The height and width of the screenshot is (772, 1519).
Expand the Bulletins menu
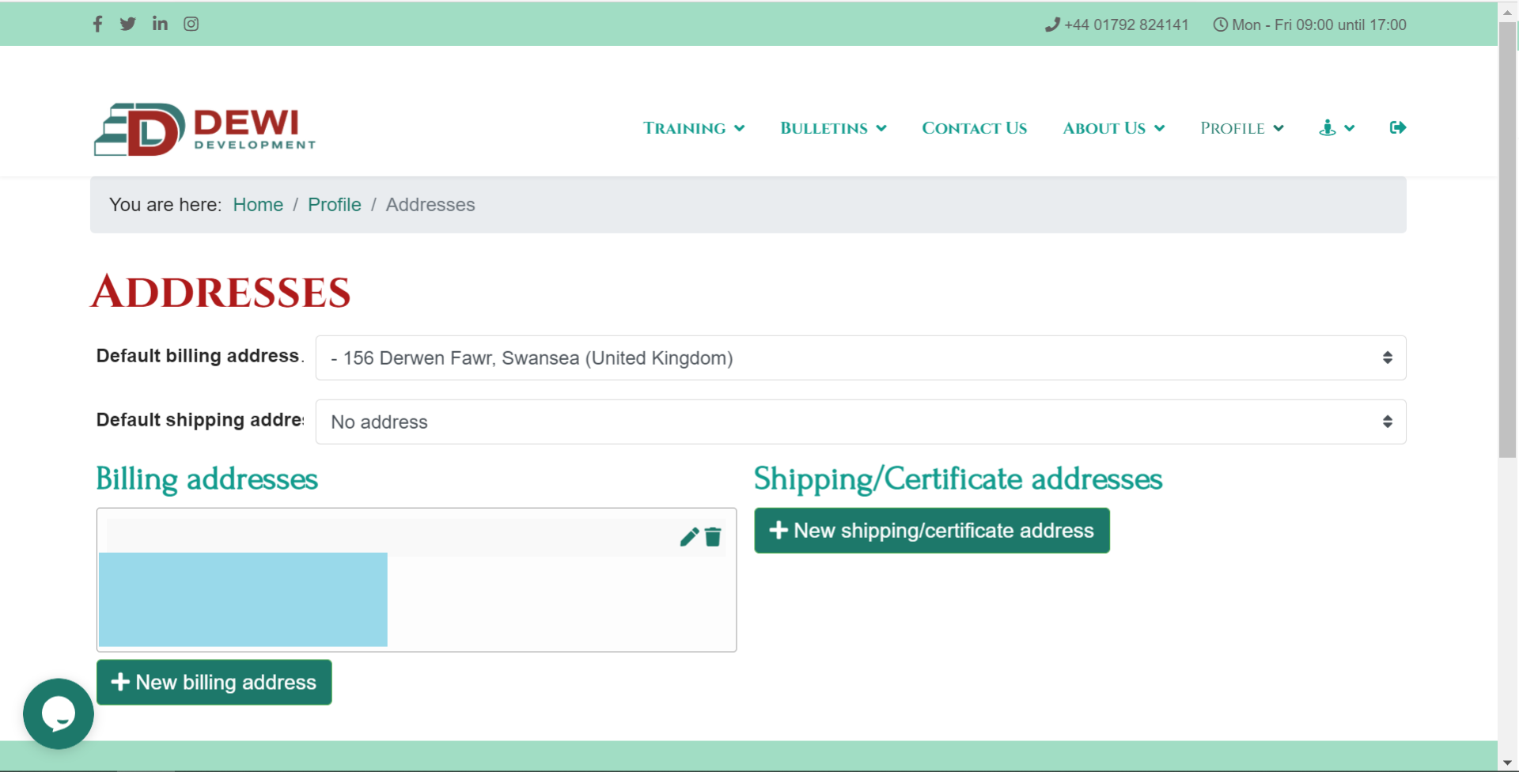(832, 128)
